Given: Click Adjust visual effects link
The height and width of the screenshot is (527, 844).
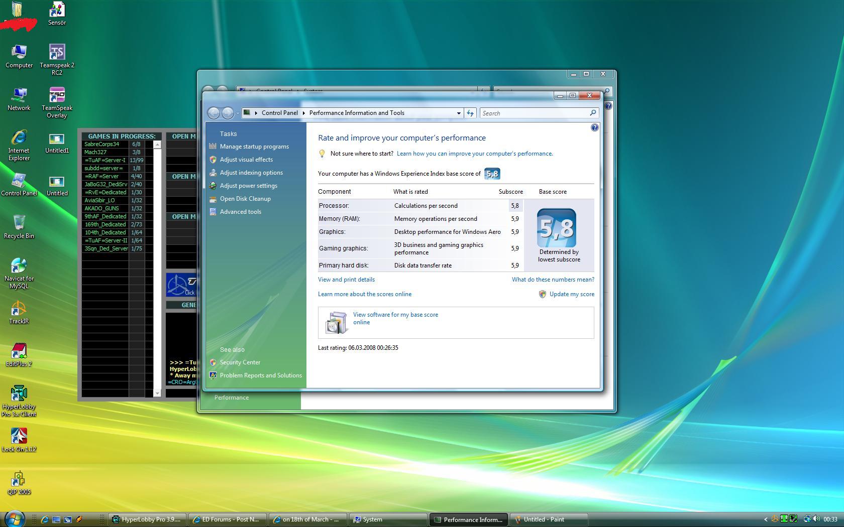Looking at the screenshot, I should 246,160.
